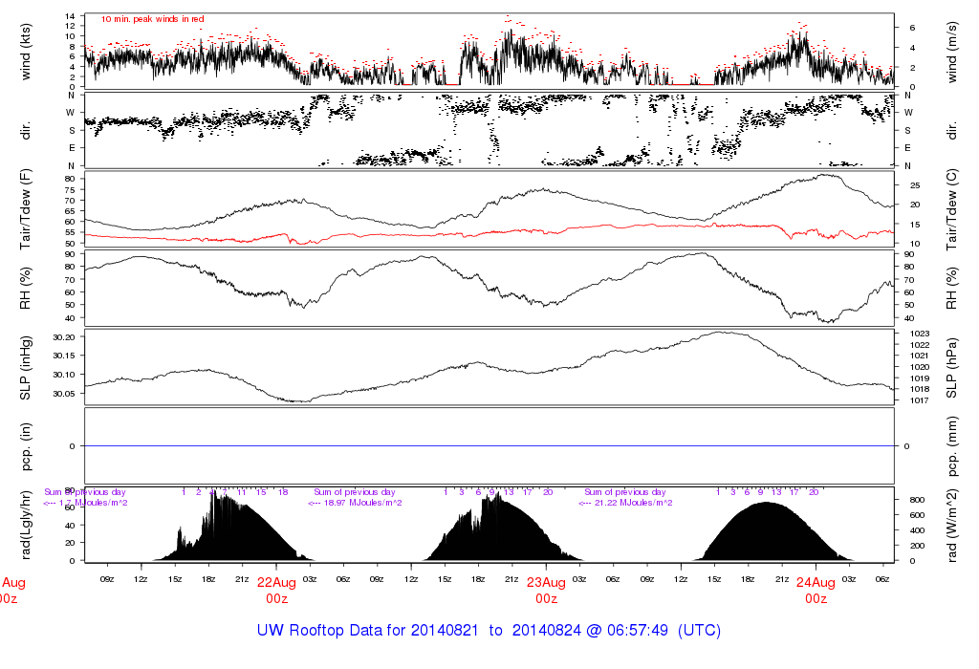Select 'Sum of previous day' above 21.22 MJoules

(x=625, y=492)
